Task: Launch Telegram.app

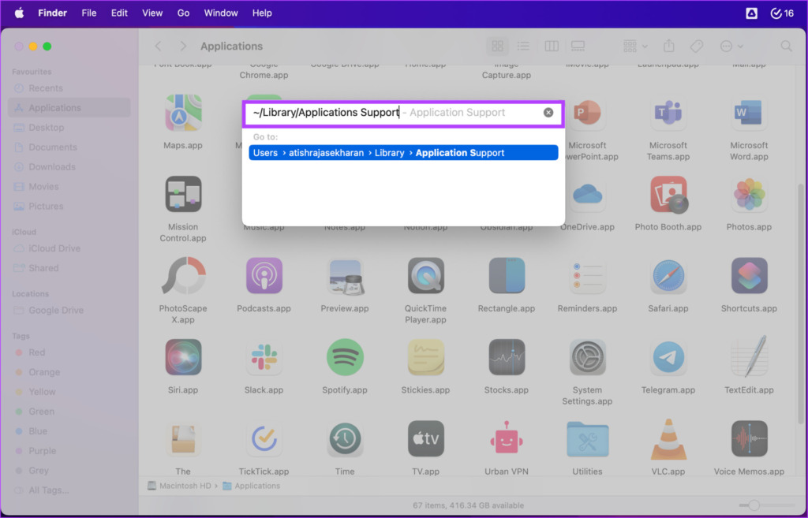Action: click(668, 357)
